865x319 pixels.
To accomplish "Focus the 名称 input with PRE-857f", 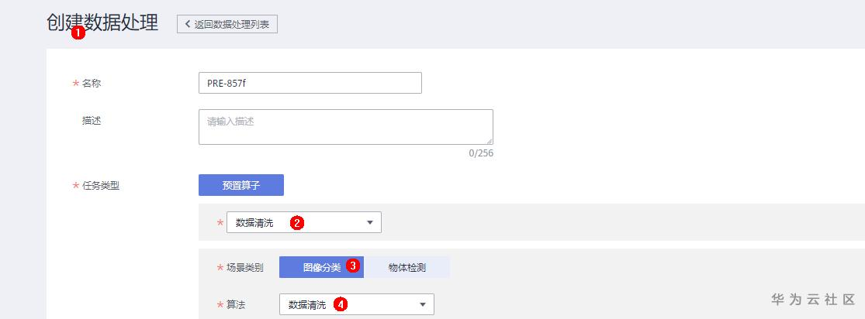I will pyautogui.click(x=310, y=83).
